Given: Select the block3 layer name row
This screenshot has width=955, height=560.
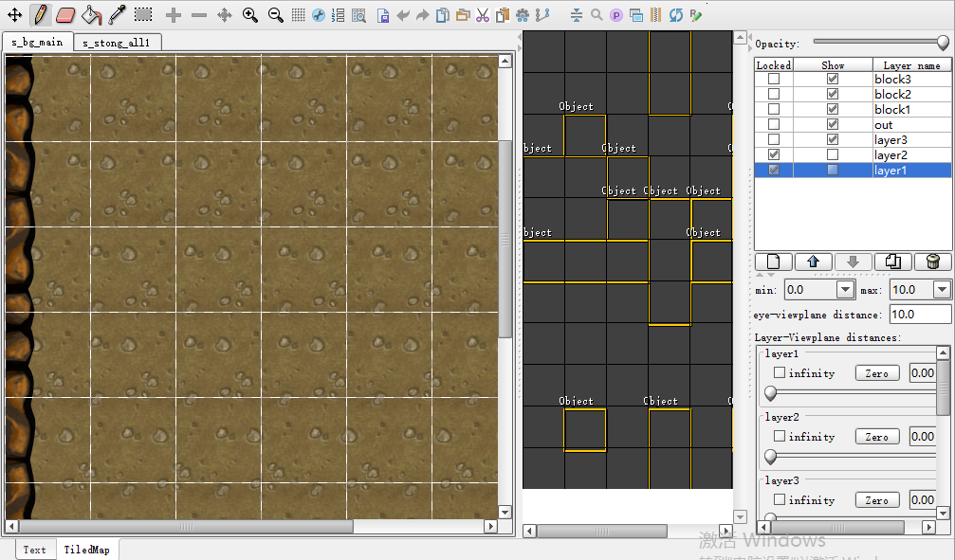Looking at the screenshot, I should (x=911, y=80).
